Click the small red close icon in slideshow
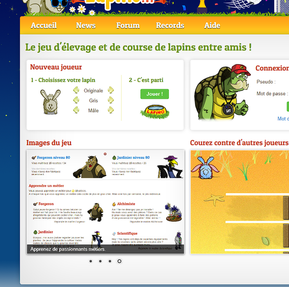The width and height of the screenshot is (289, 287). [105, 154]
